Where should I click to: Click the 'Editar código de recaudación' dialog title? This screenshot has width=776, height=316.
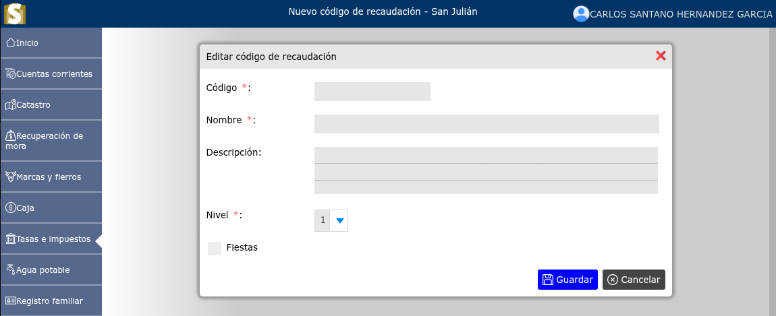tap(271, 57)
